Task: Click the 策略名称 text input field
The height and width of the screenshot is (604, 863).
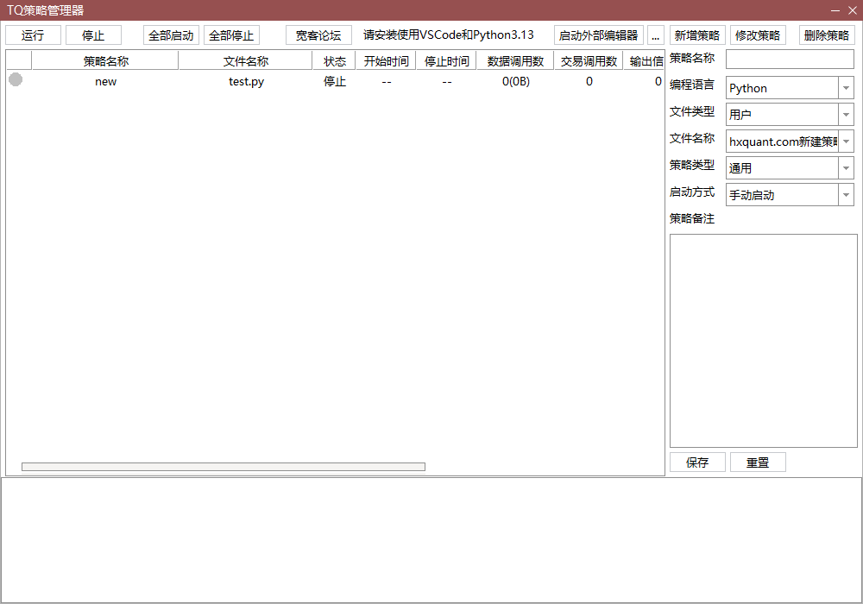Action: (790, 60)
